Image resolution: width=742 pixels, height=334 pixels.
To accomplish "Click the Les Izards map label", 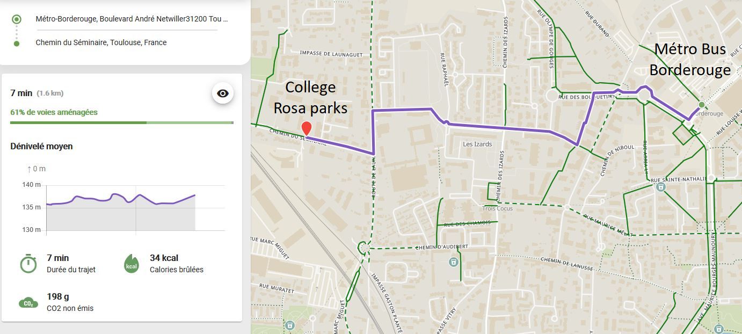I will pyautogui.click(x=477, y=144).
